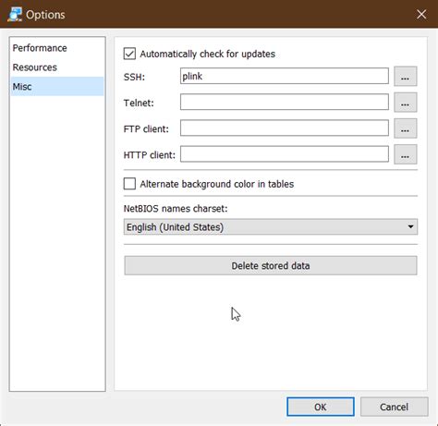Browse for Telnet client executable
Image resolution: width=438 pixels, height=426 pixels.
(x=406, y=103)
